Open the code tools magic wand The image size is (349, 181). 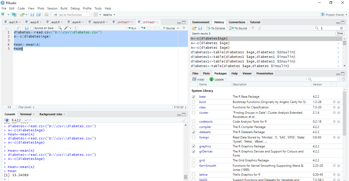(67, 28)
